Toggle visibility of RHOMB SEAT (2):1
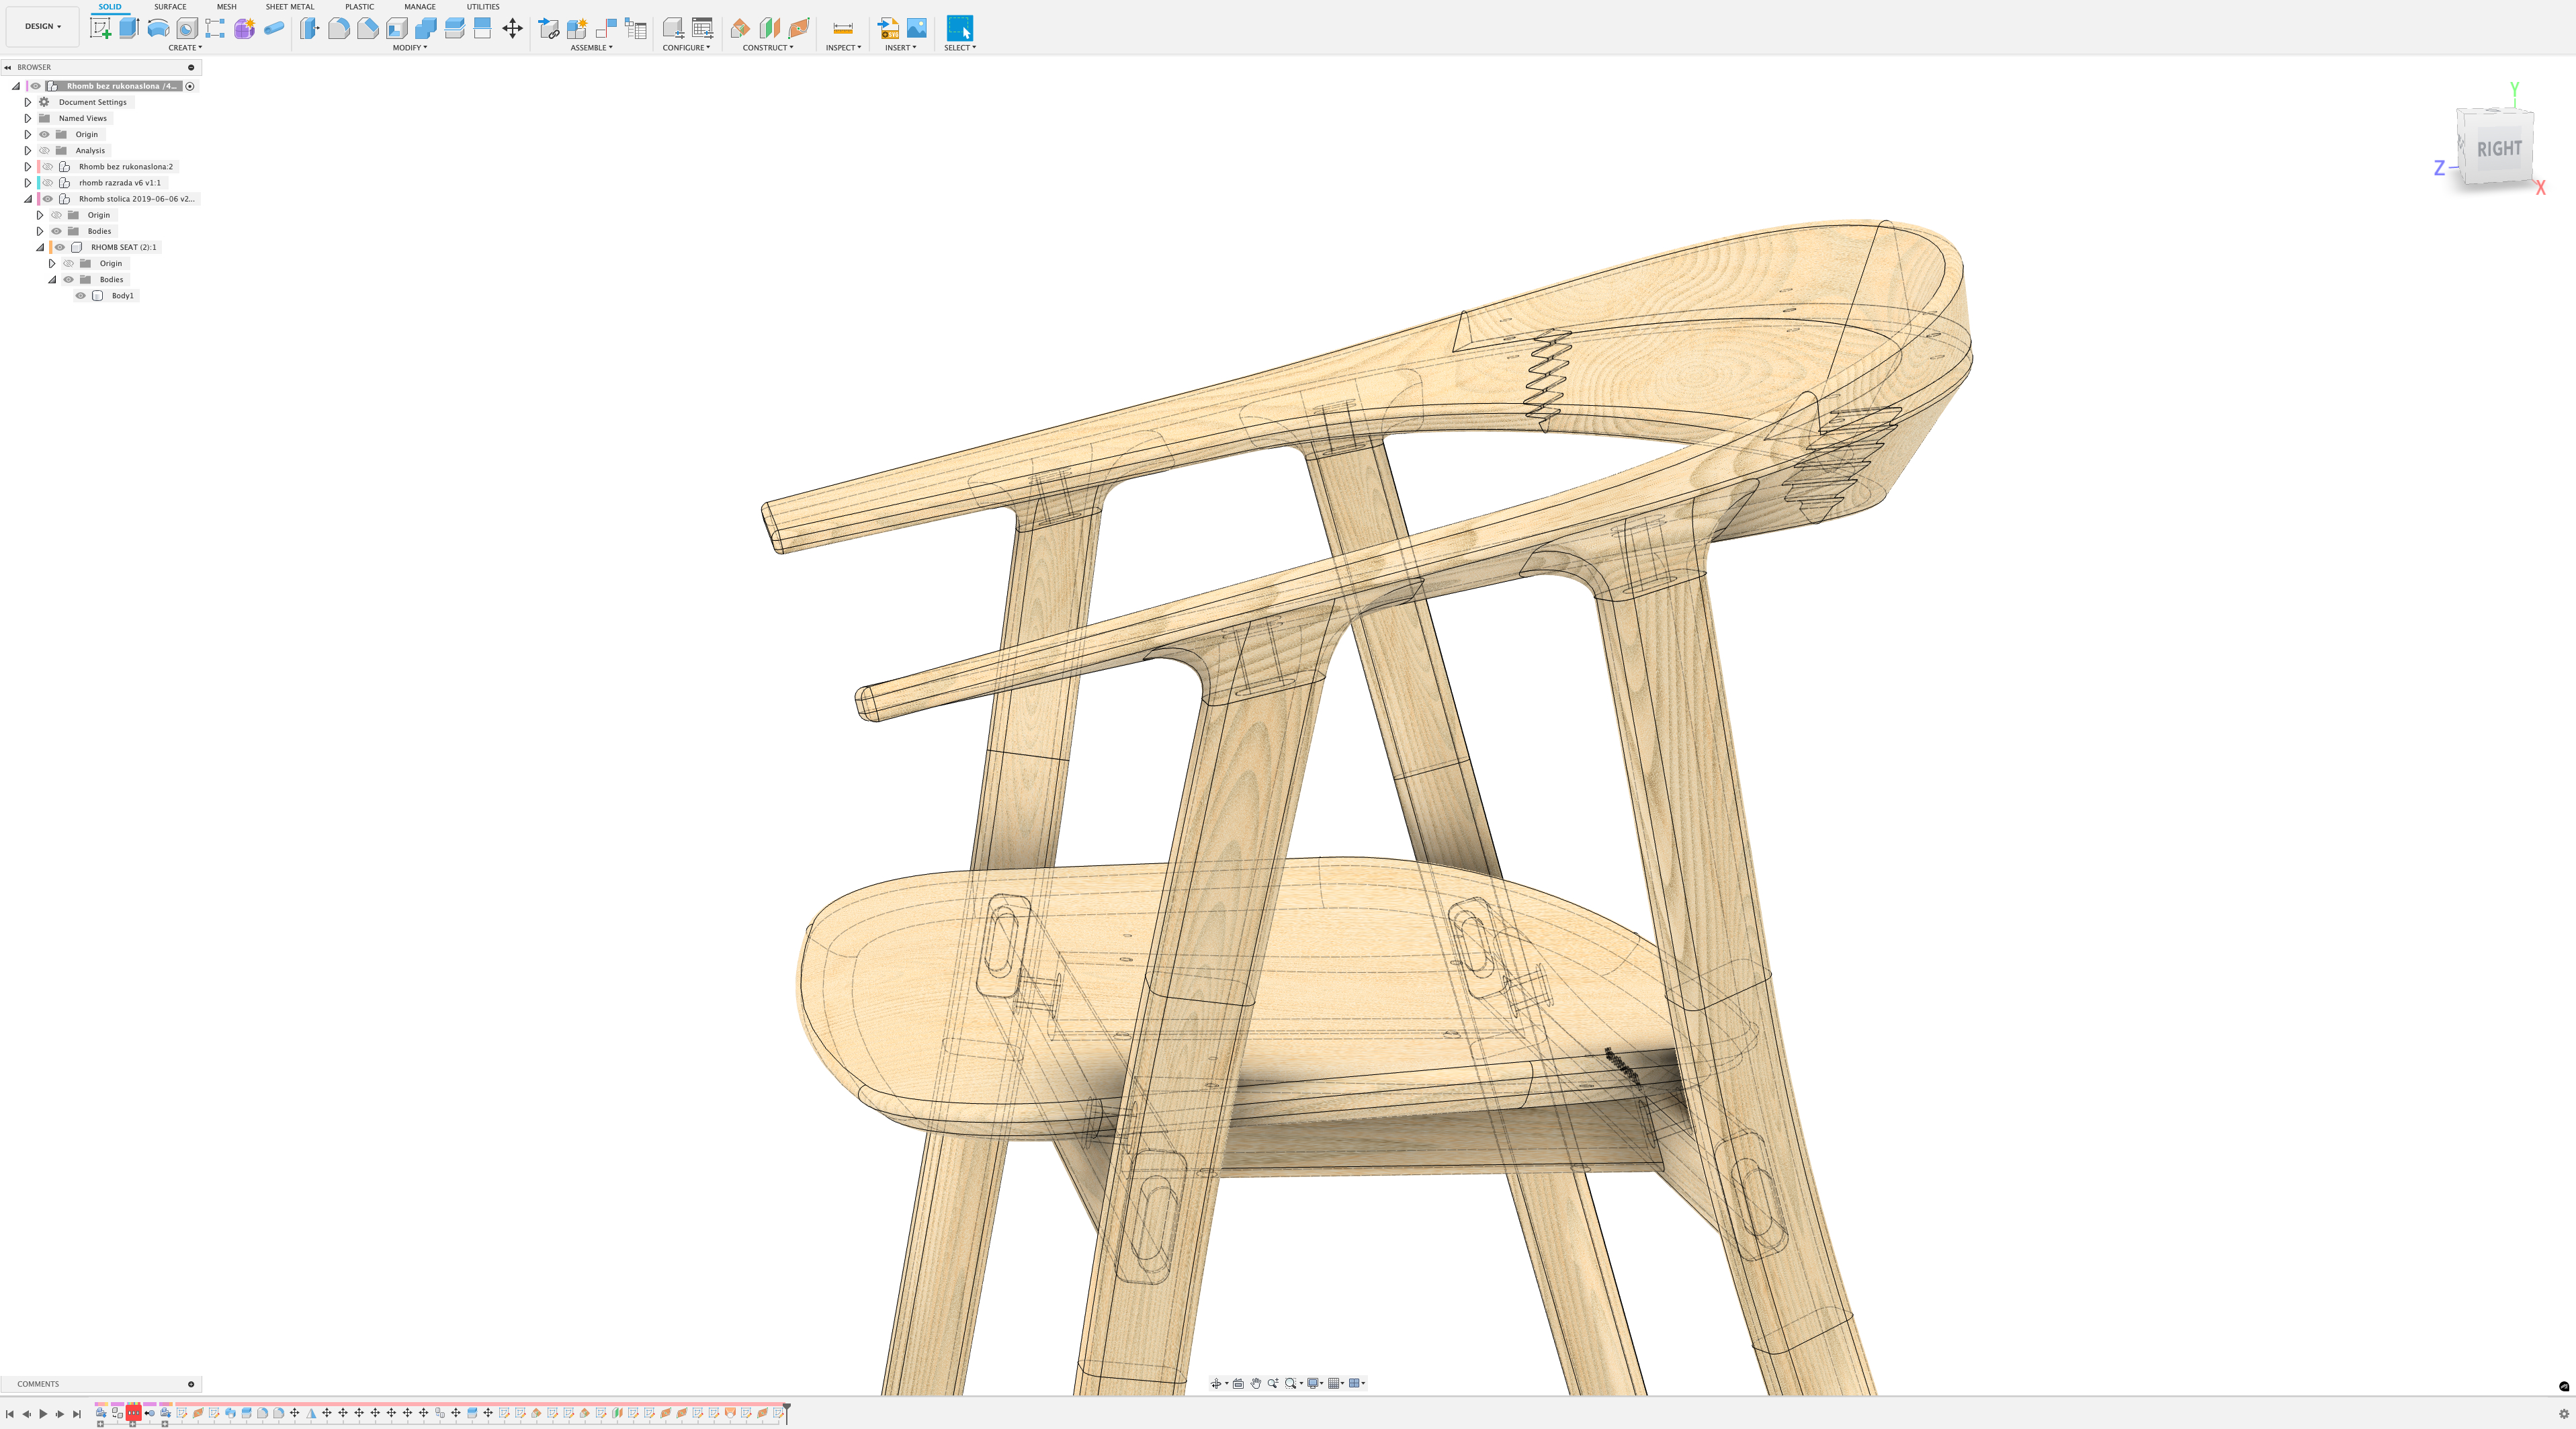Viewport: 2576px width, 1429px height. pyautogui.click(x=60, y=247)
